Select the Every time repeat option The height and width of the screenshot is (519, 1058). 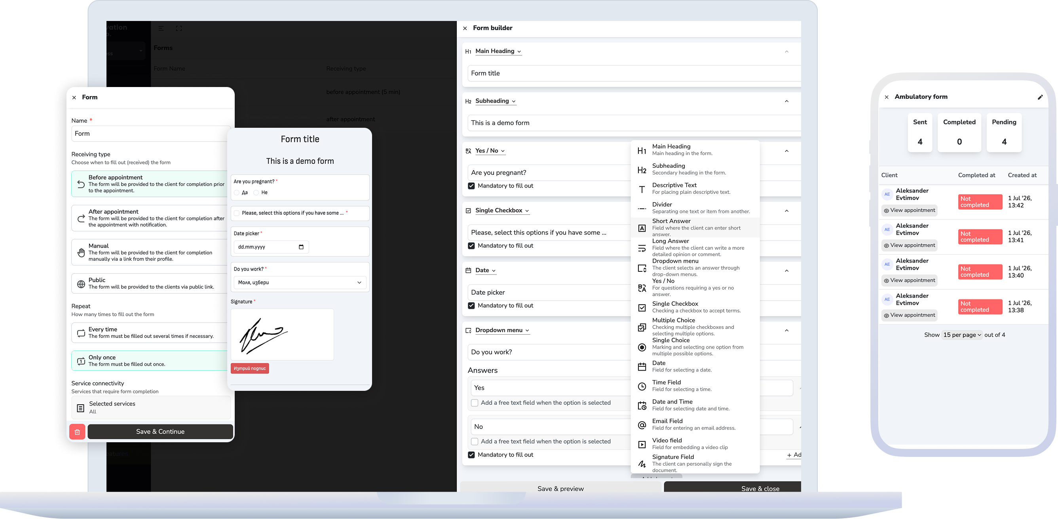(150, 333)
